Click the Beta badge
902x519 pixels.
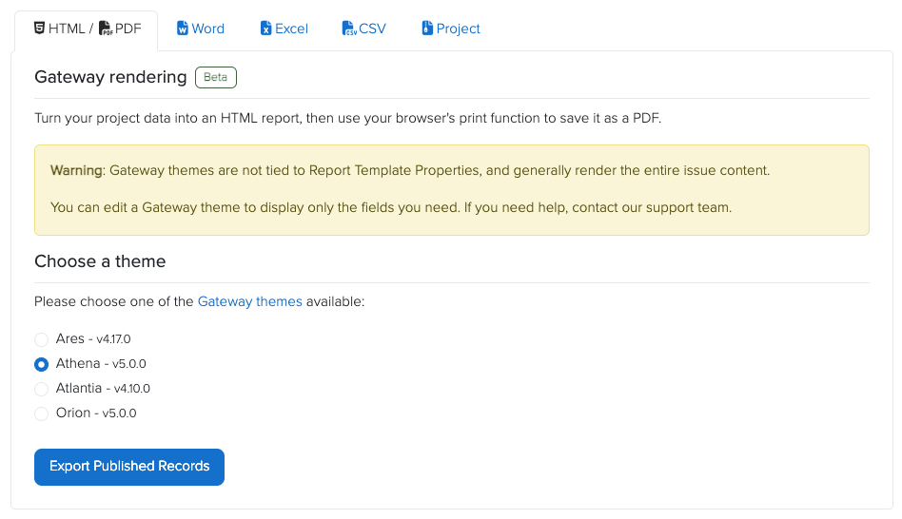[x=216, y=78]
